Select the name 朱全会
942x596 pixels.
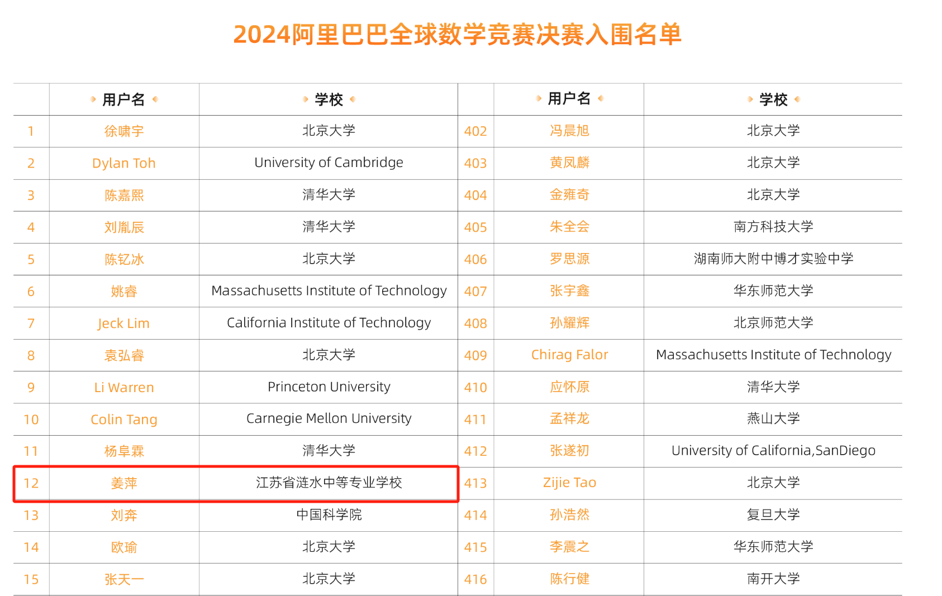pos(569,227)
